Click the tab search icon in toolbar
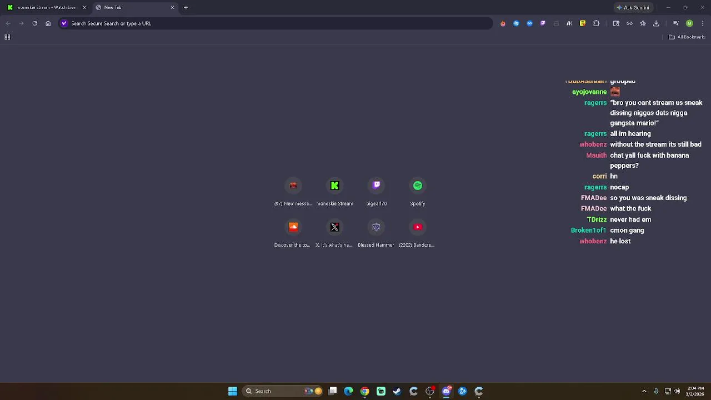Viewport: 711px width, 400px height. pos(616,23)
